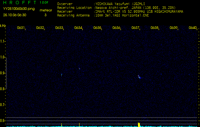Click the bright meteor echo near 0637
The height and width of the screenshot is (127, 200).
139,77
